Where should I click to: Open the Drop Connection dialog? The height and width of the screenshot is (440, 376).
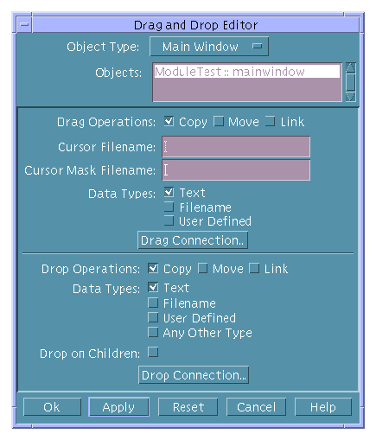tap(194, 375)
